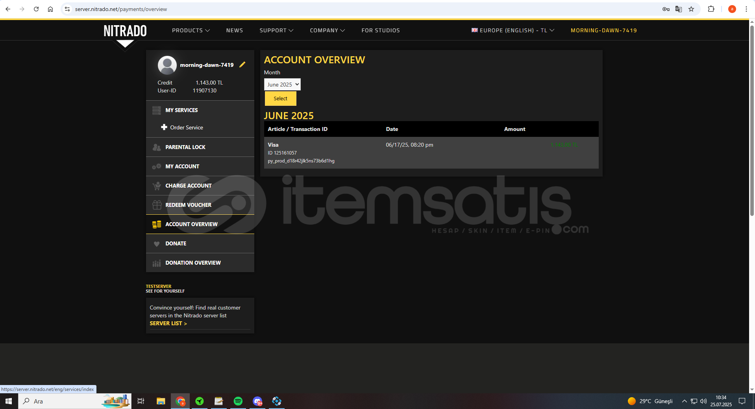Open Windows notification center
755x409 pixels.
click(742, 401)
